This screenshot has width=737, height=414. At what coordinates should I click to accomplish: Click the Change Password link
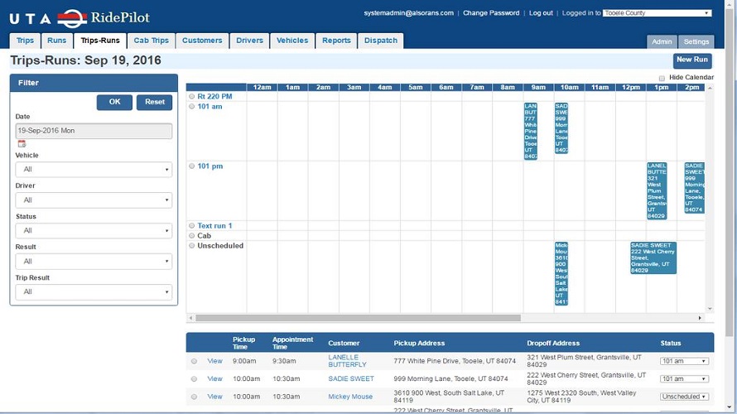[x=491, y=13]
